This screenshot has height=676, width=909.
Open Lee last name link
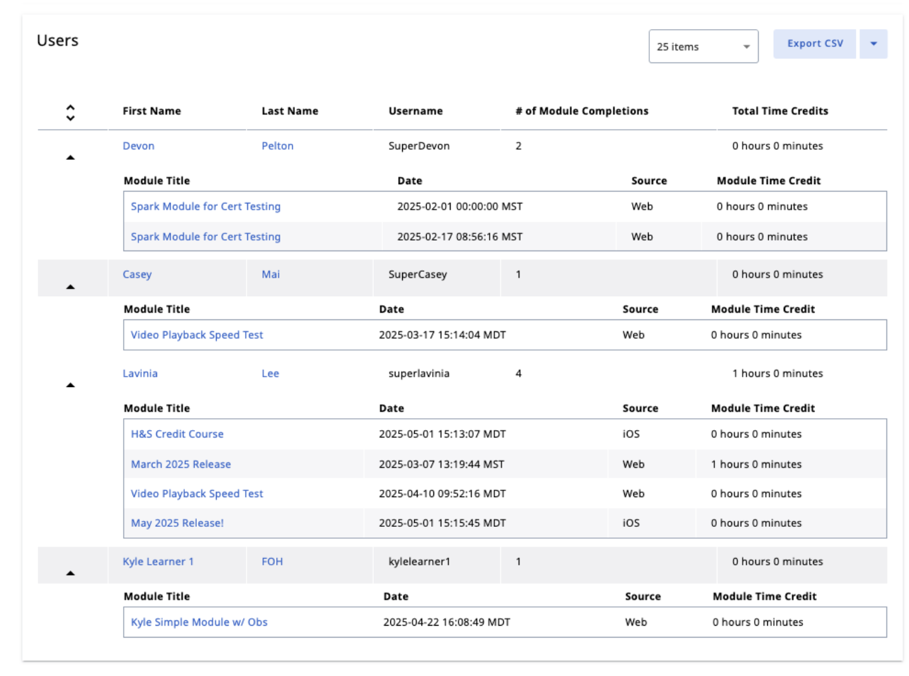coord(270,374)
